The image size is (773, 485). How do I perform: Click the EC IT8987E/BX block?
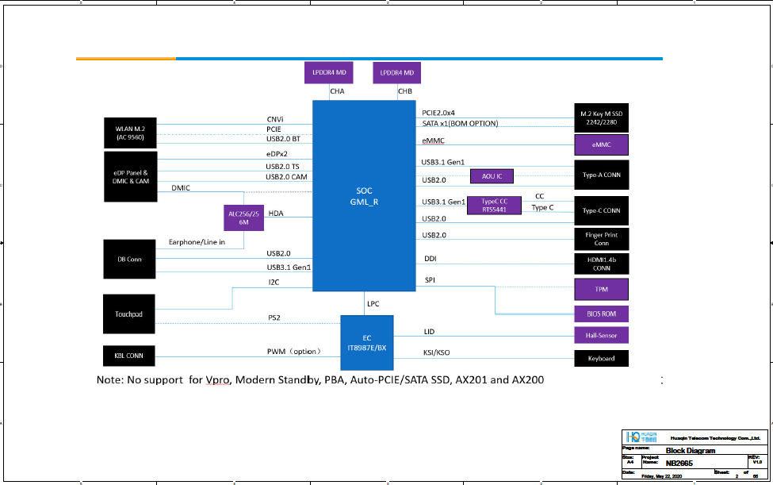coord(366,342)
